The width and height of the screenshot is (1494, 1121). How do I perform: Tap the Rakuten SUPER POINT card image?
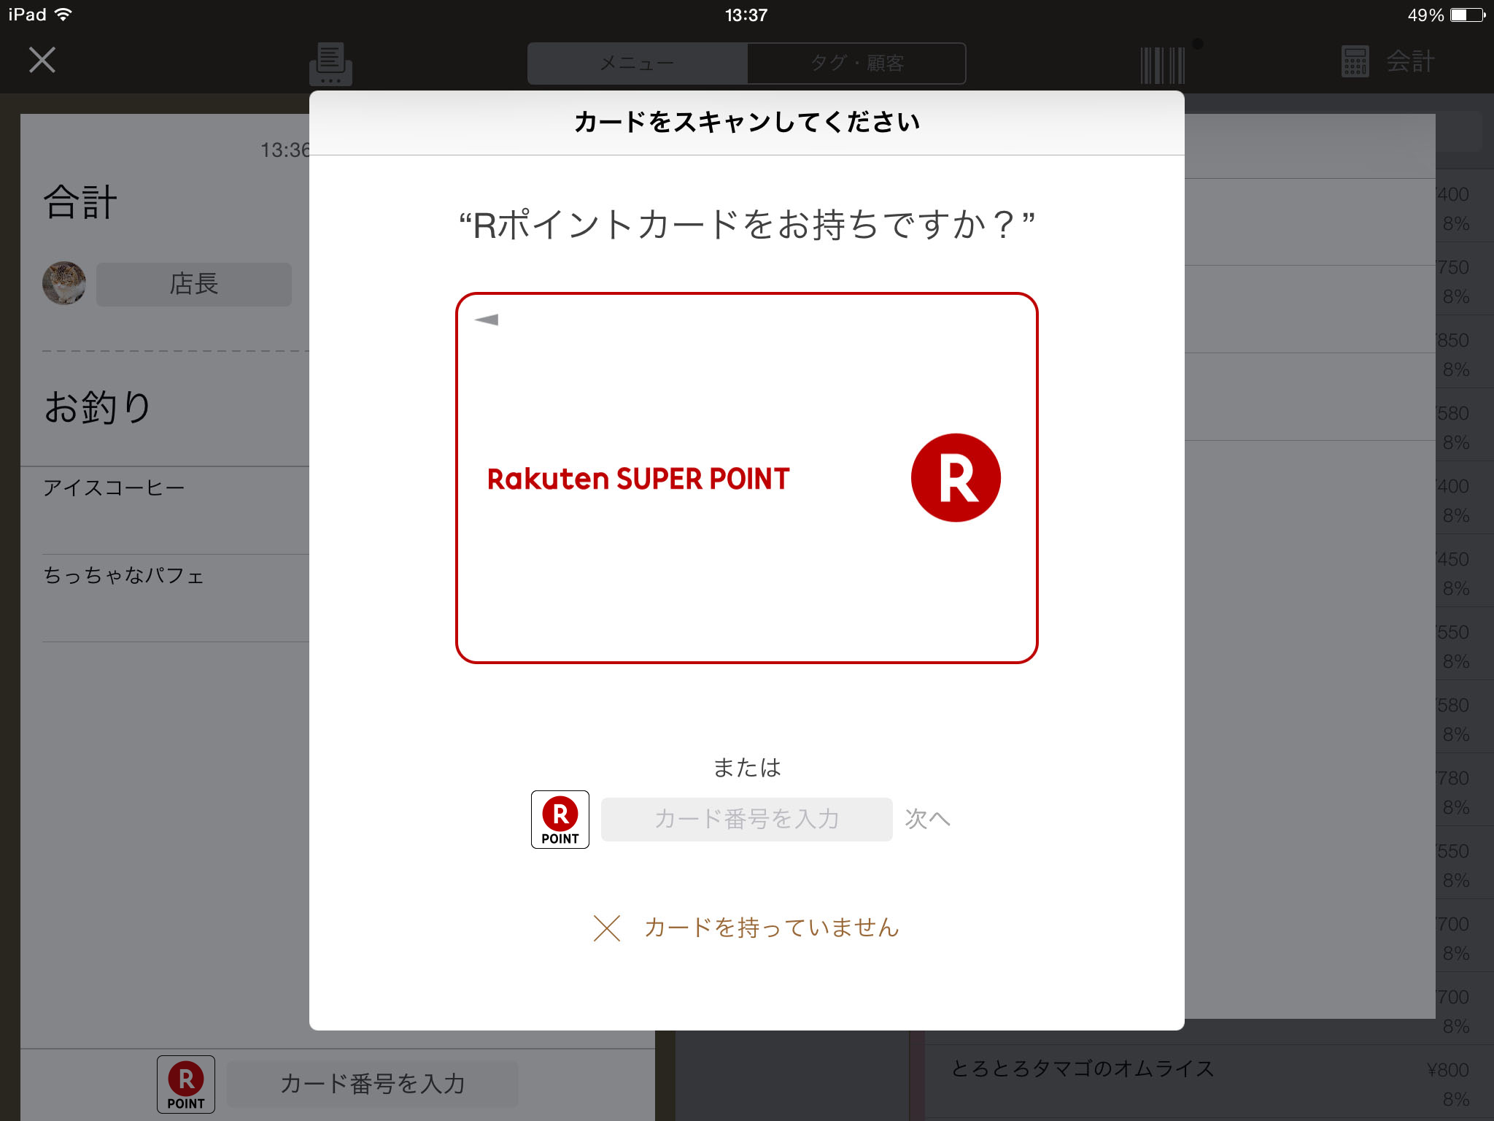click(x=746, y=478)
